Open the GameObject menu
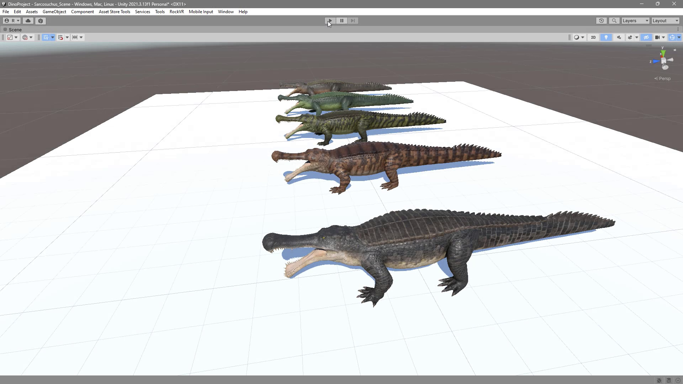 tap(54, 12)
